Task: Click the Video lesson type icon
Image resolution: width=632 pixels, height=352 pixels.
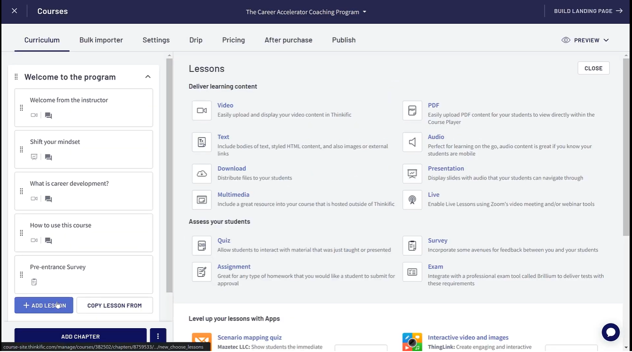Action: (x=201, y=111)
